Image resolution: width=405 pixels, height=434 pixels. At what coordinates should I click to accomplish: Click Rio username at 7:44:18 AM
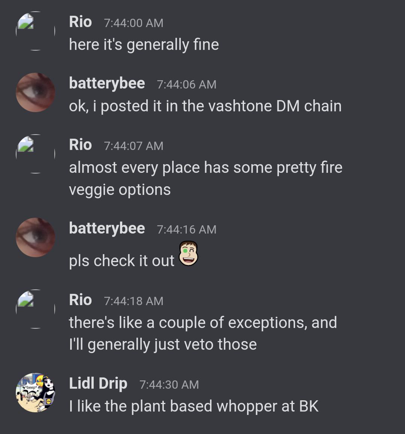pos(80,300)
